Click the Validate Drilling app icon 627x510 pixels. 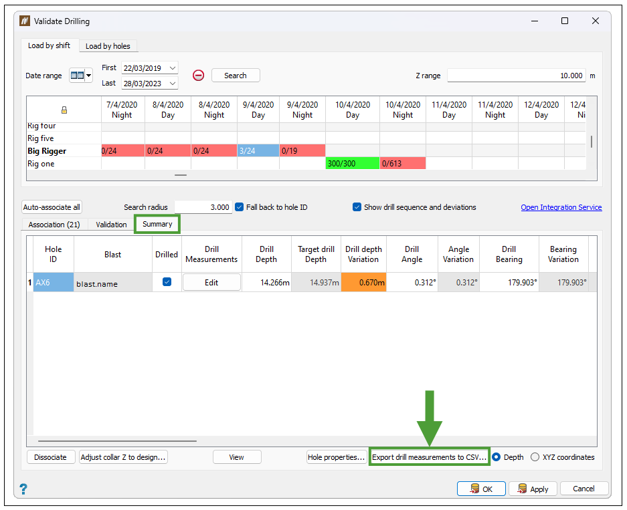24,21
